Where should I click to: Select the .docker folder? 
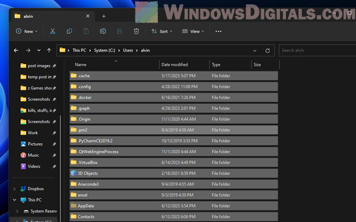[174, 97]
